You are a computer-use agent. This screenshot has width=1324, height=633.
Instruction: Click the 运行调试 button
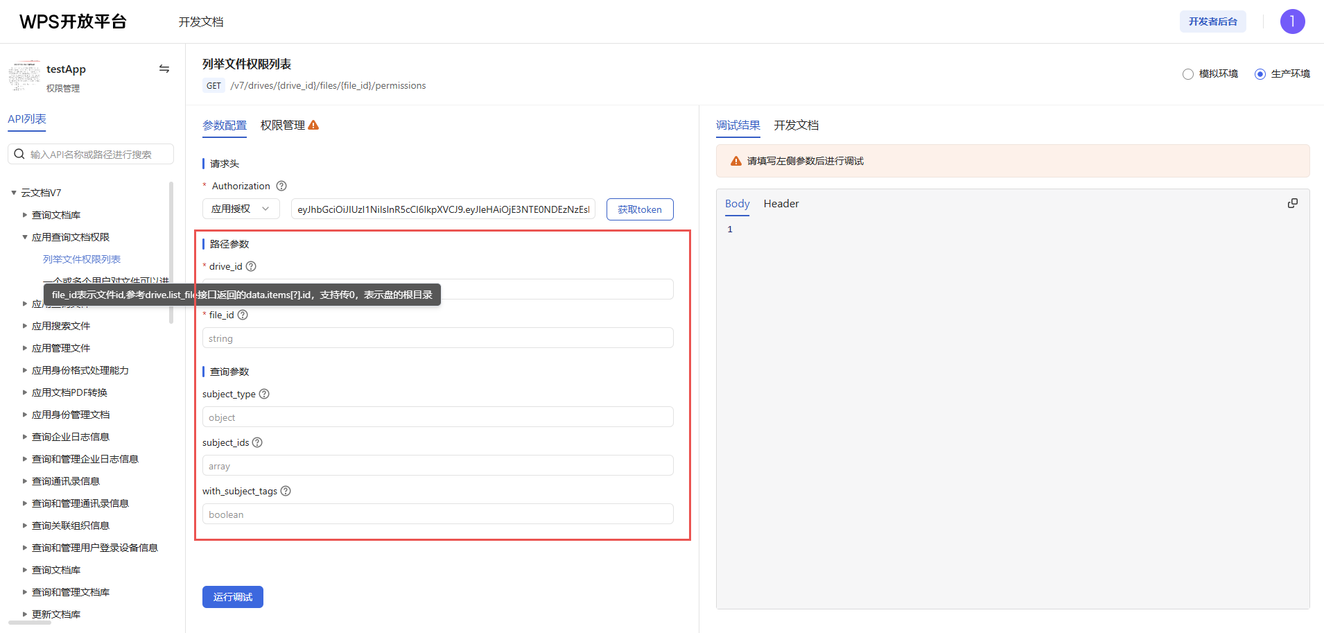232,597
